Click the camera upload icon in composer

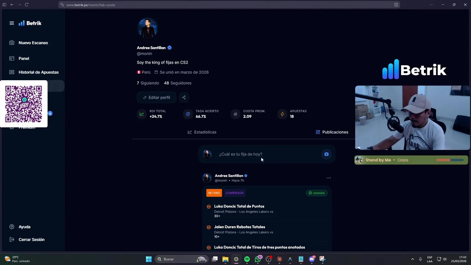coord(326,154)
